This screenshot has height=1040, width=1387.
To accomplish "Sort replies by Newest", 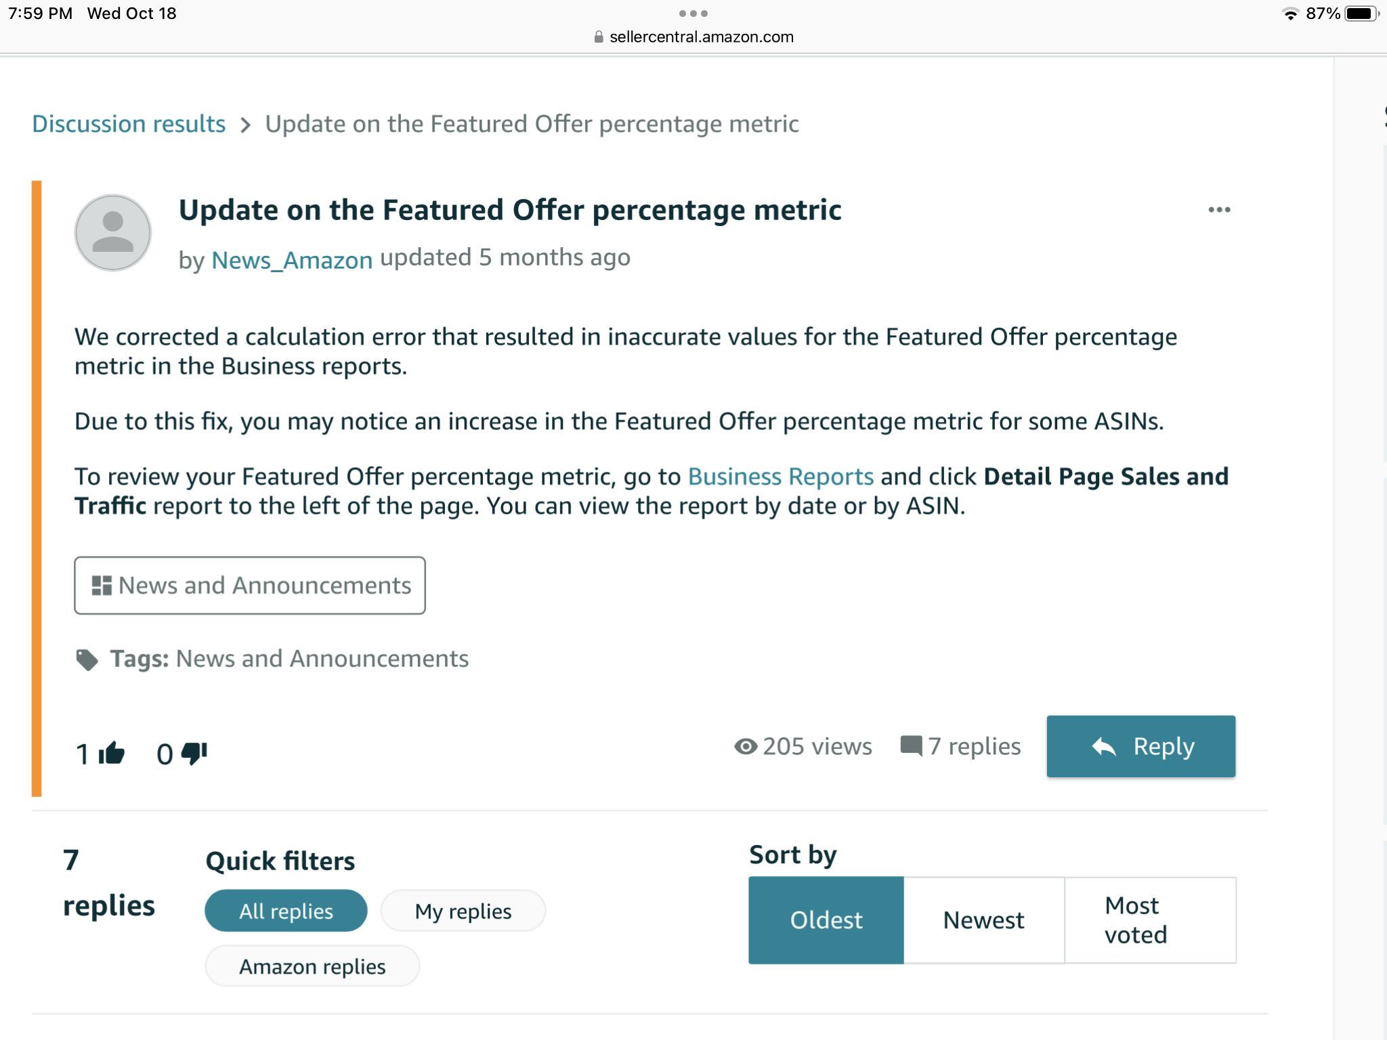I will 984,920.
